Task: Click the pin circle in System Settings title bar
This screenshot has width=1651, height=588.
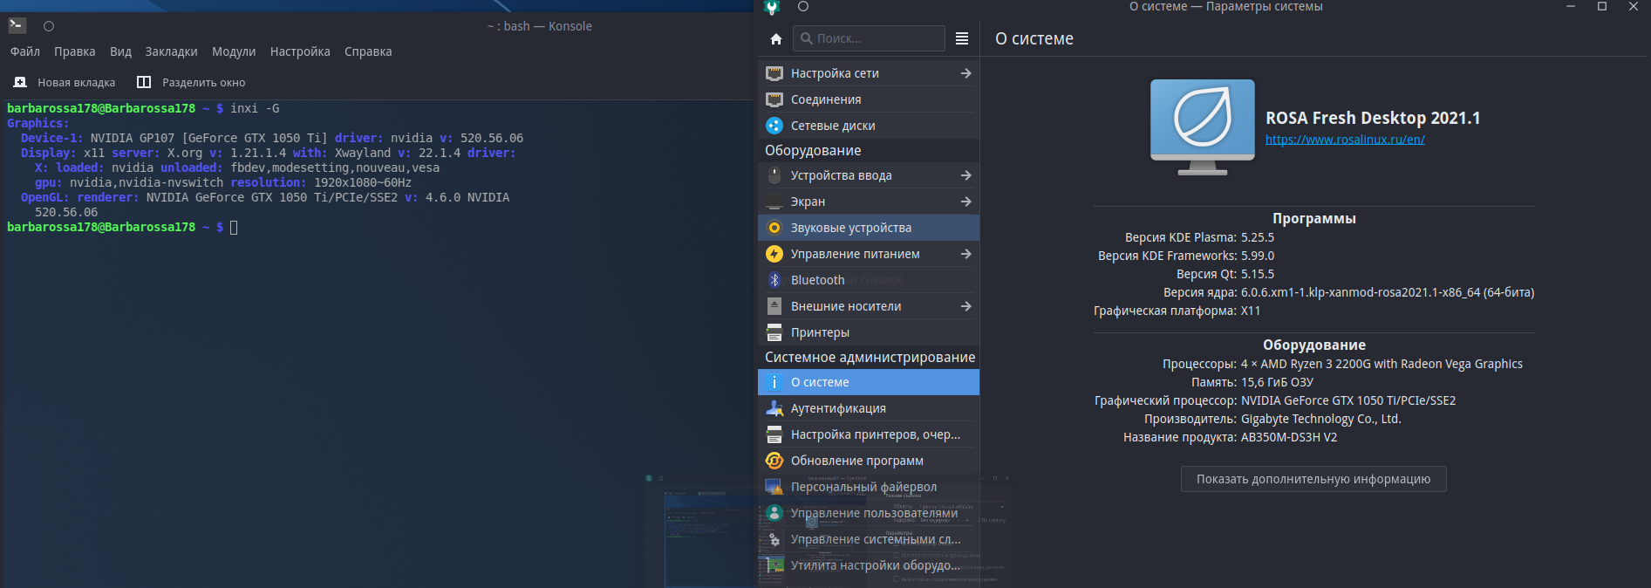Action: pos(803,6)
